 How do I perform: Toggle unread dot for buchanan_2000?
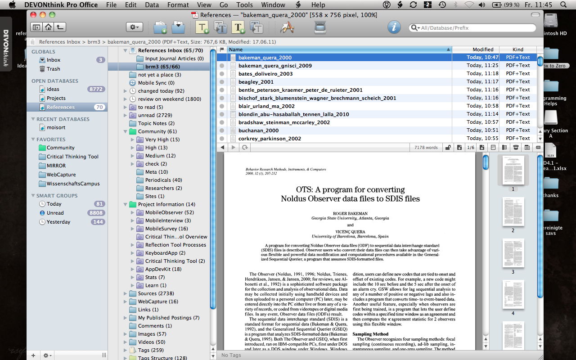coord(221,130)
